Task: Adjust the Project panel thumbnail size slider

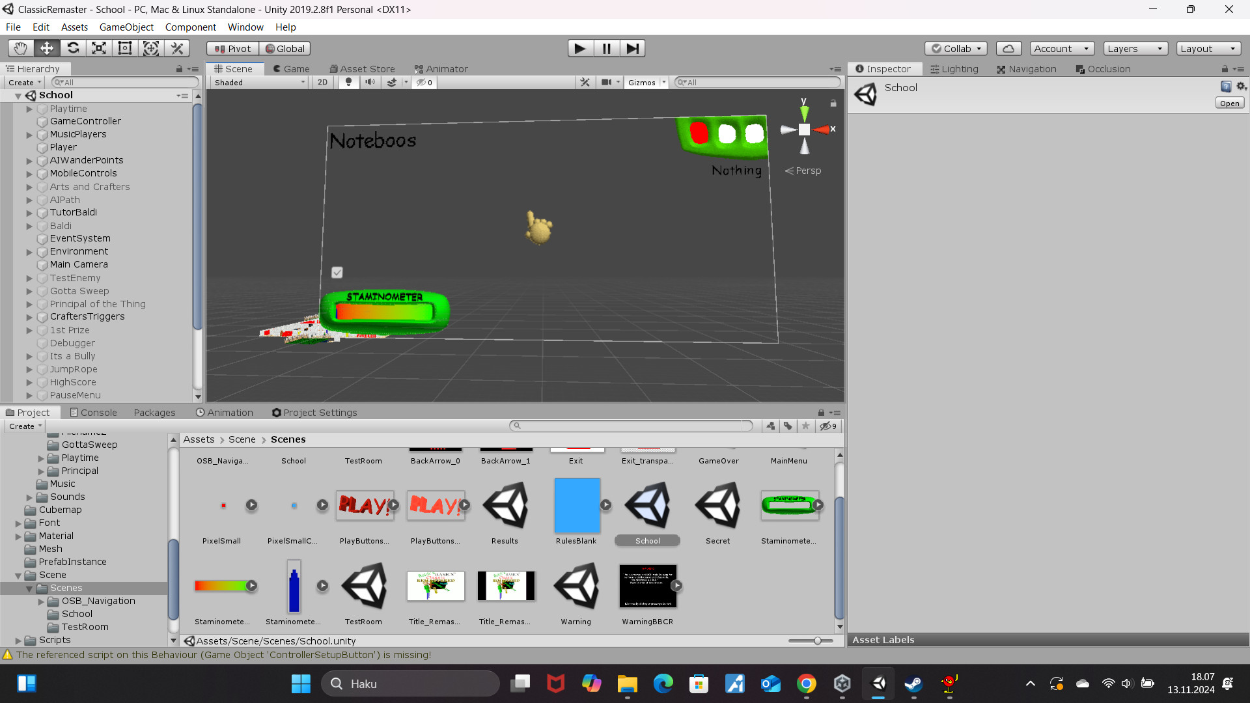Action: [x=817, y=641]
